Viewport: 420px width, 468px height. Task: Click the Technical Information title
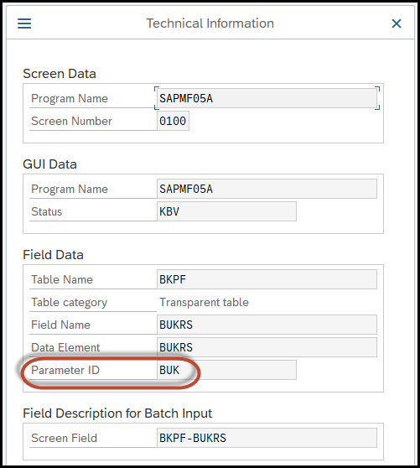point(210,23)
